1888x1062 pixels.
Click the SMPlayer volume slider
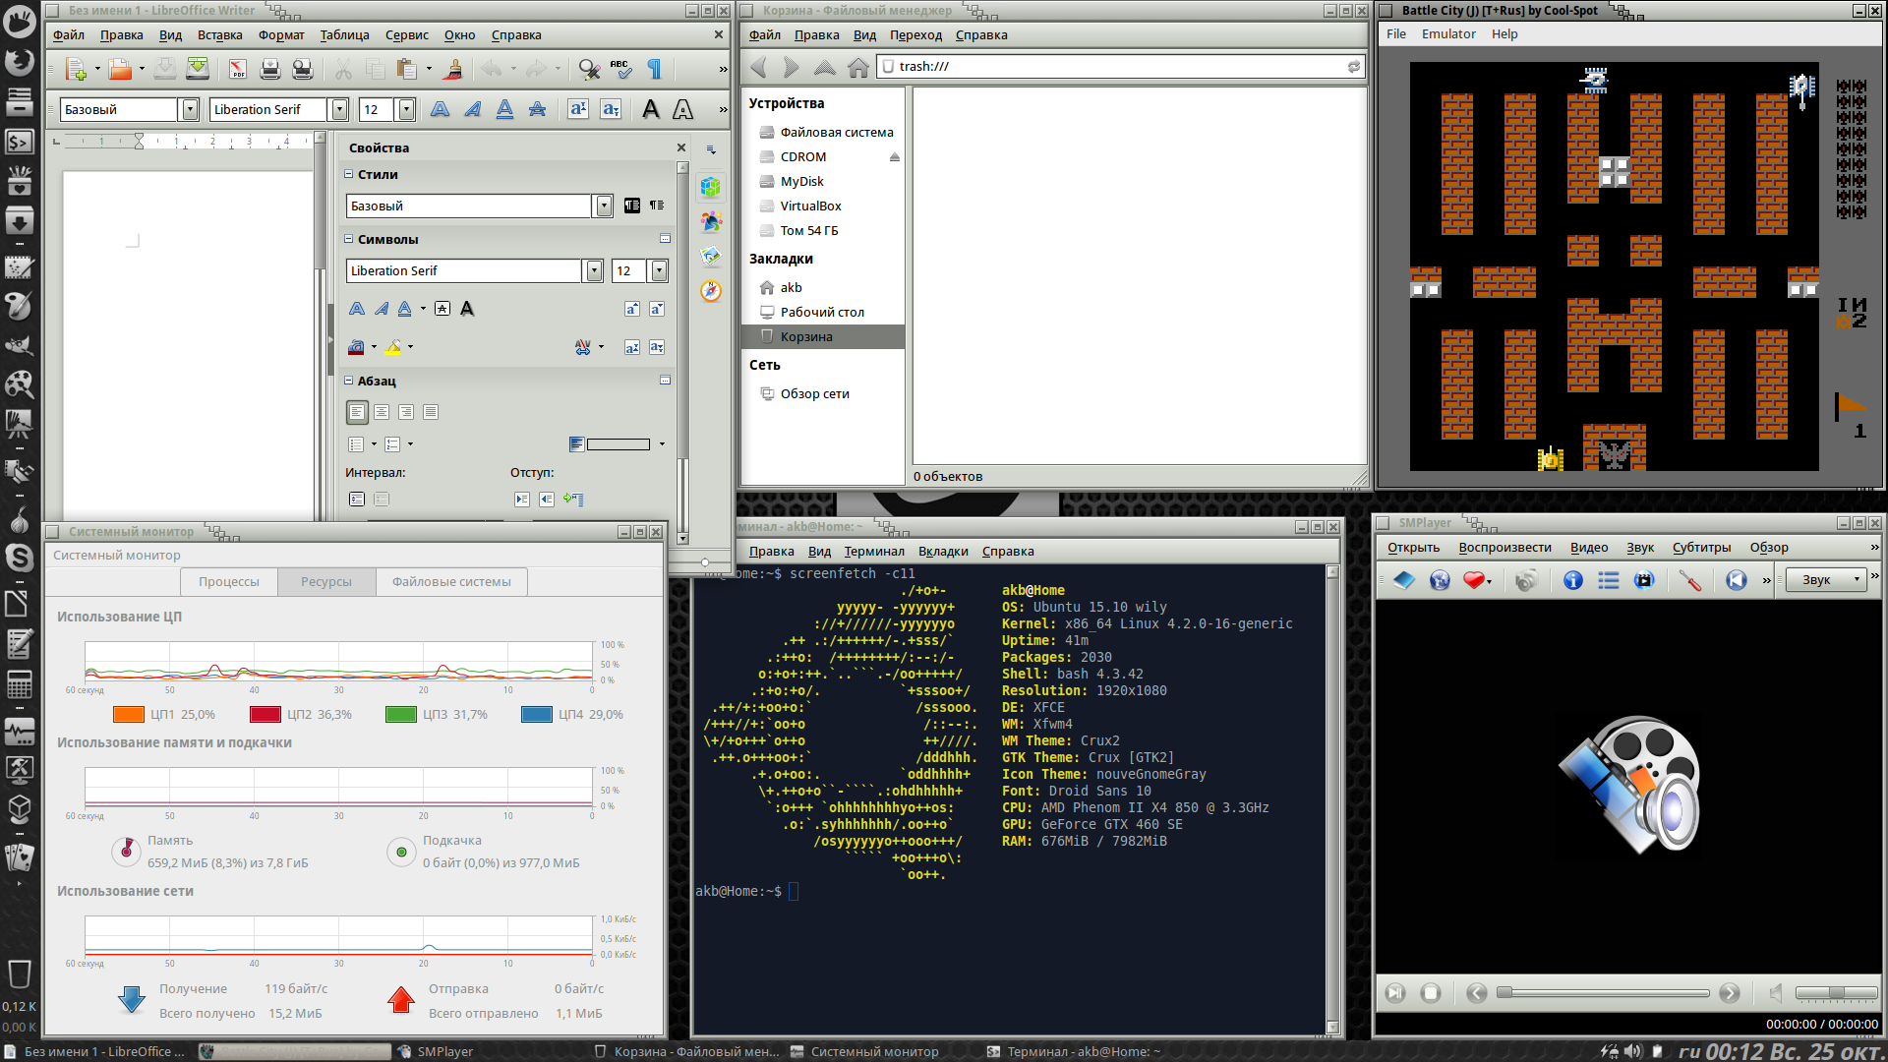pos(1836,993)
